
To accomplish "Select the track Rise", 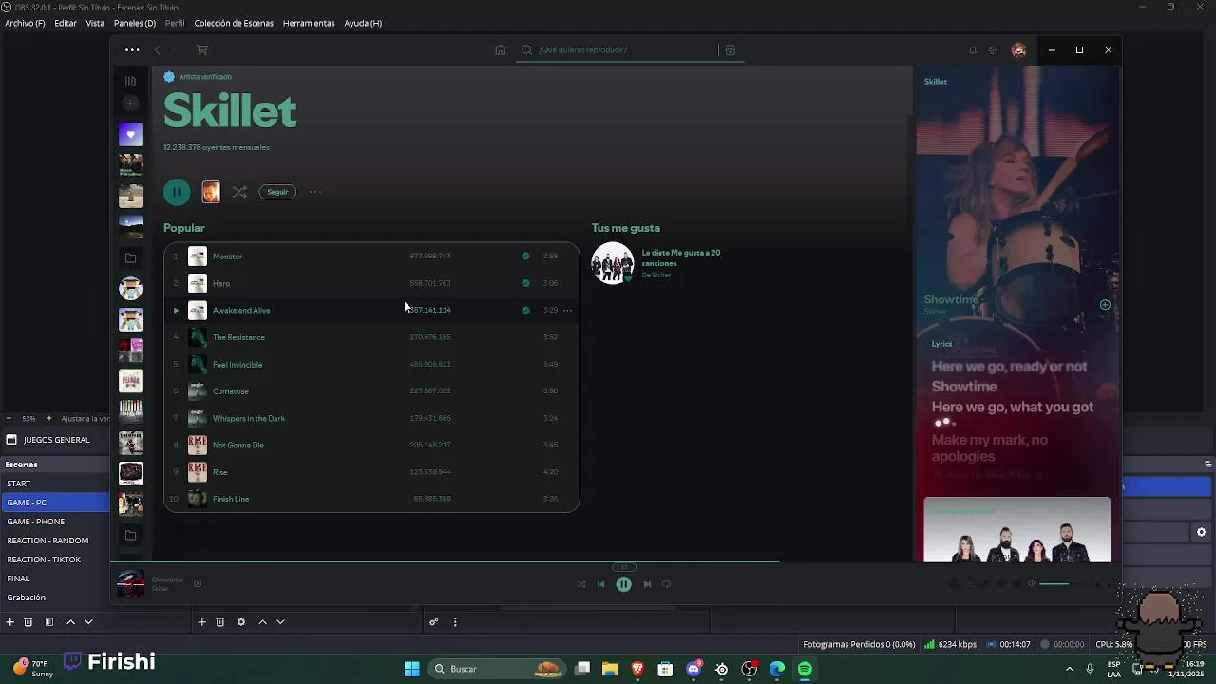I will pyautogui.click(x=370, y=472).
